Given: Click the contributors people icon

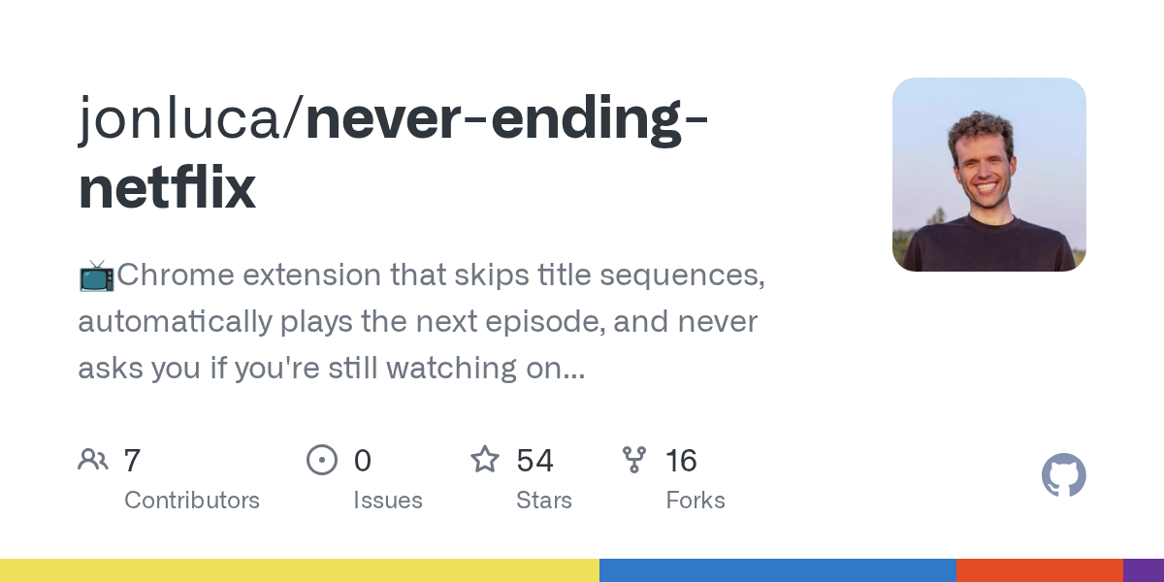Looking at the screenshot, I should (x=93, y=459).
